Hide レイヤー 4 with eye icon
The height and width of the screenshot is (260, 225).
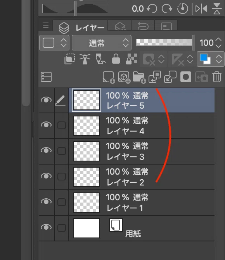click(x=46, y=125)
